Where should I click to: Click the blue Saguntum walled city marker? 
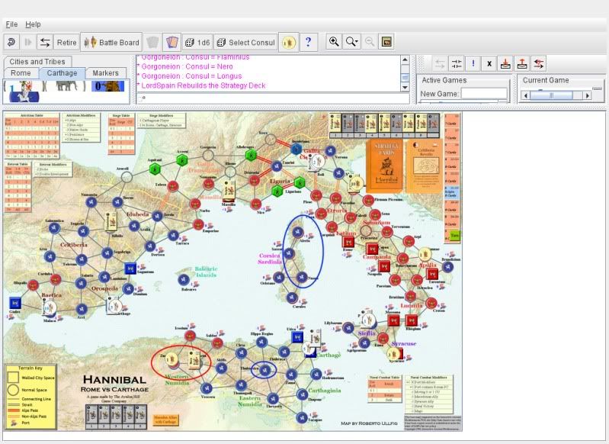[x=130, y=269]
